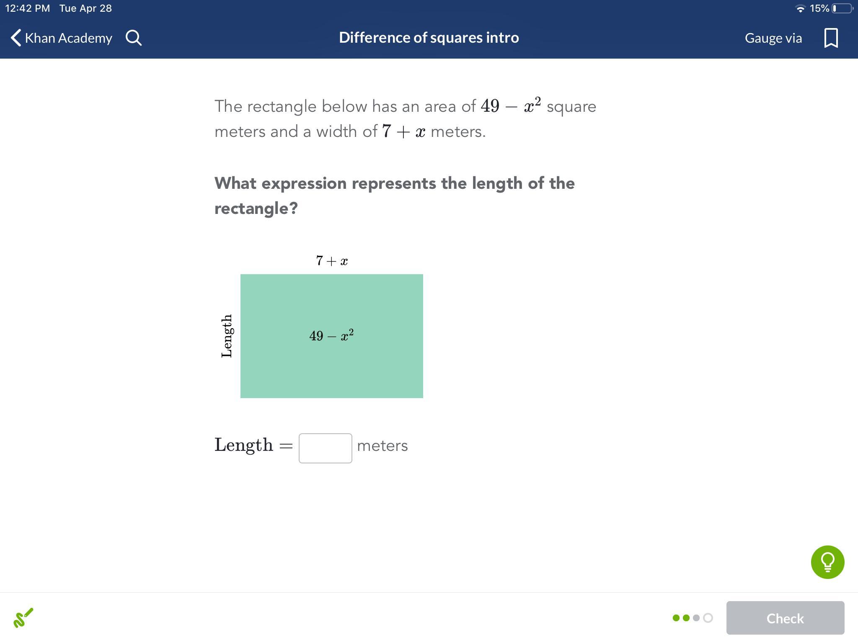Image resolution: width=858 pixels, height=643 pixels.
Task: Select the gray third progress dot
Action: point(696,618)
